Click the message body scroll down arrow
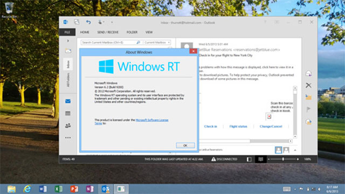The image size is (345, 194). pyautogui.click(x=295, y=136)
